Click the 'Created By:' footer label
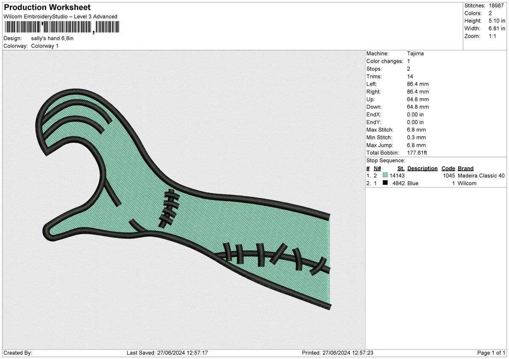This screenshot has height=359, width=509. (17, 353)
